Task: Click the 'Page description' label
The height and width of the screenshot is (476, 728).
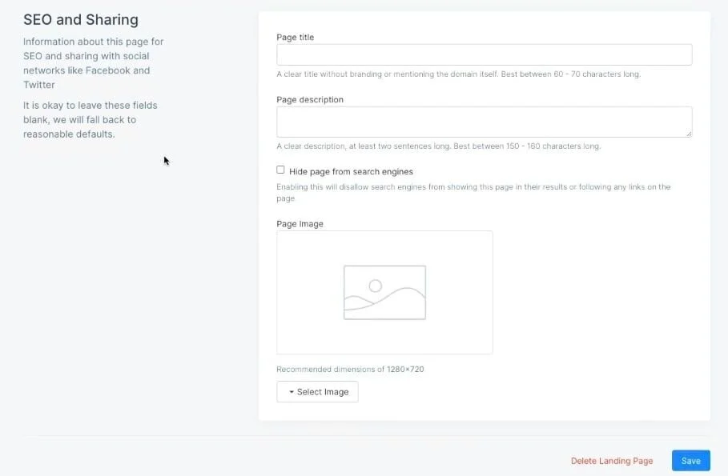Action: pos(310,100)
